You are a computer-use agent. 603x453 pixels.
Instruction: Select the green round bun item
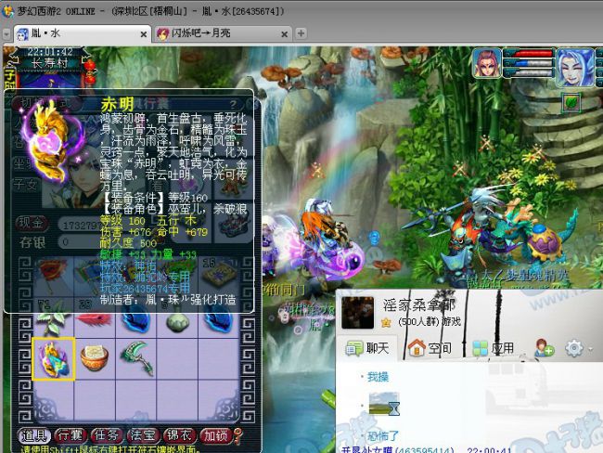[177, 322]
